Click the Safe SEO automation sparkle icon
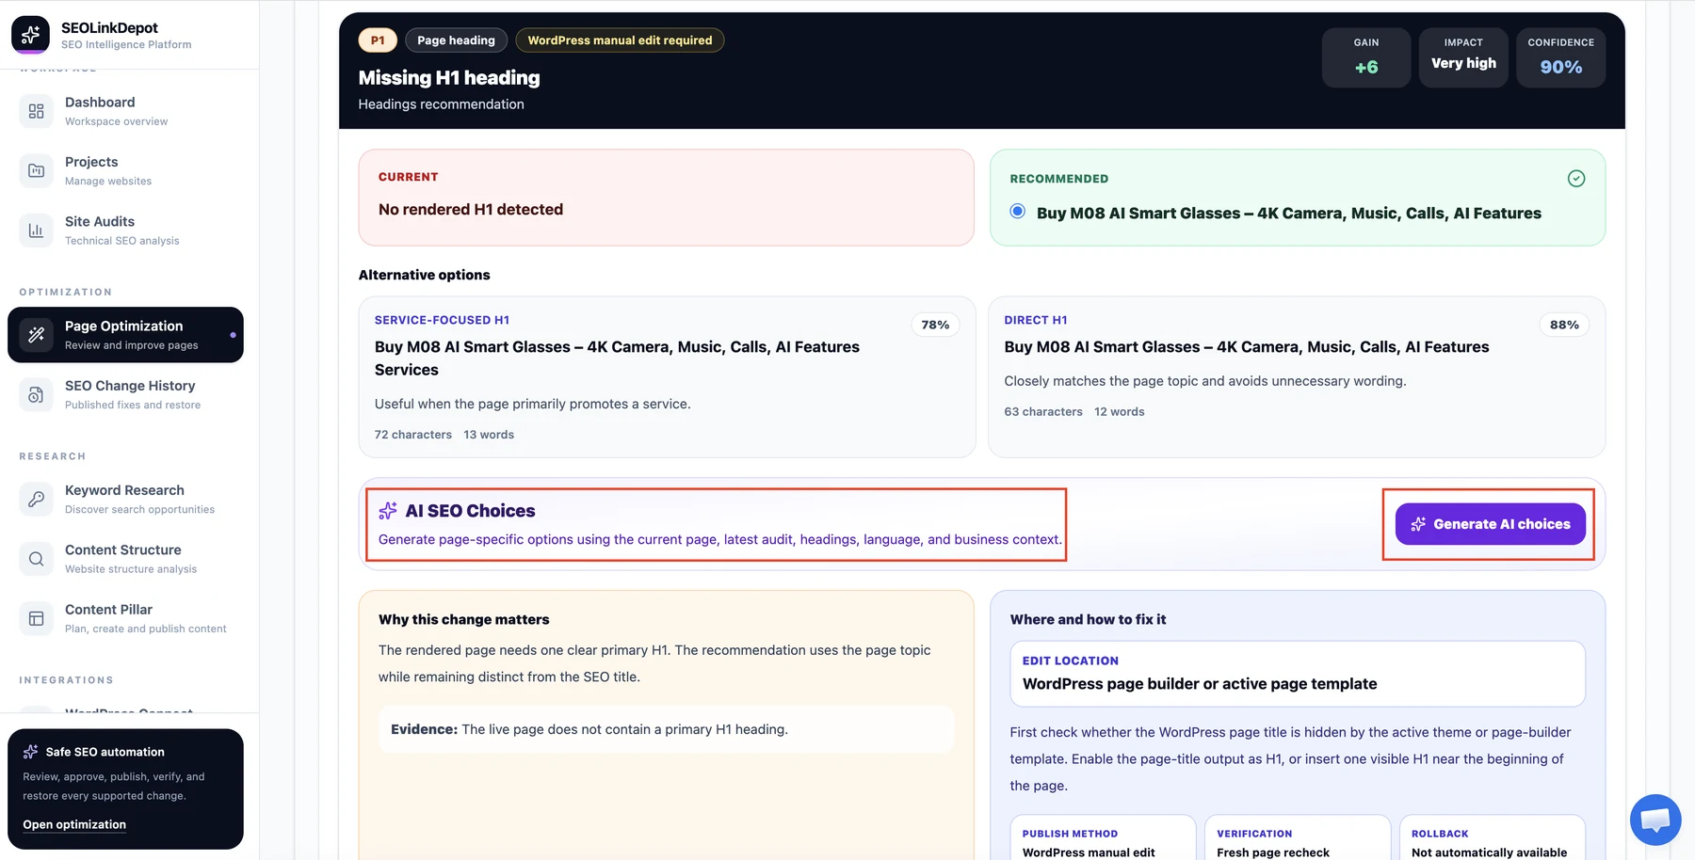Image resolution: width=1695 pixels, height=860 pixels. click(x=31, y=752)
